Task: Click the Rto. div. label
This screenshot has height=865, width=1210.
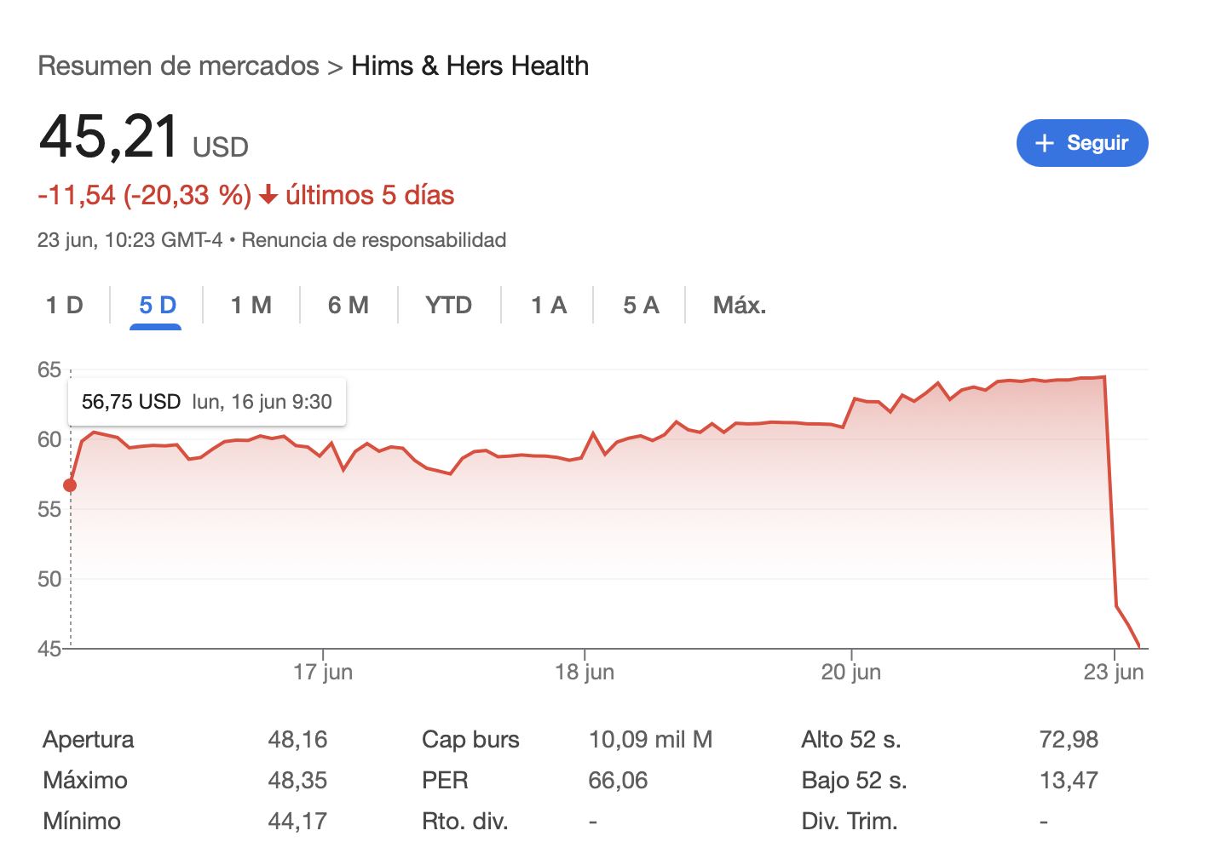Action: click(x=465, y=821)
